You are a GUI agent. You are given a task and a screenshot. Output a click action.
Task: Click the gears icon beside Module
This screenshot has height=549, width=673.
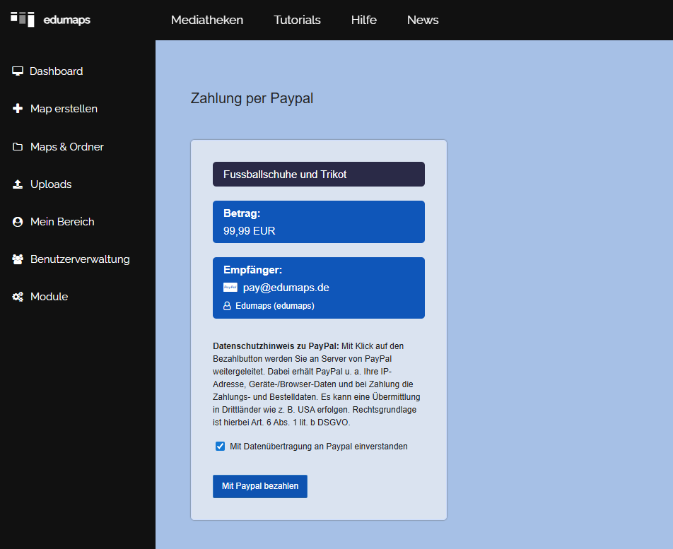pos(18,297)
